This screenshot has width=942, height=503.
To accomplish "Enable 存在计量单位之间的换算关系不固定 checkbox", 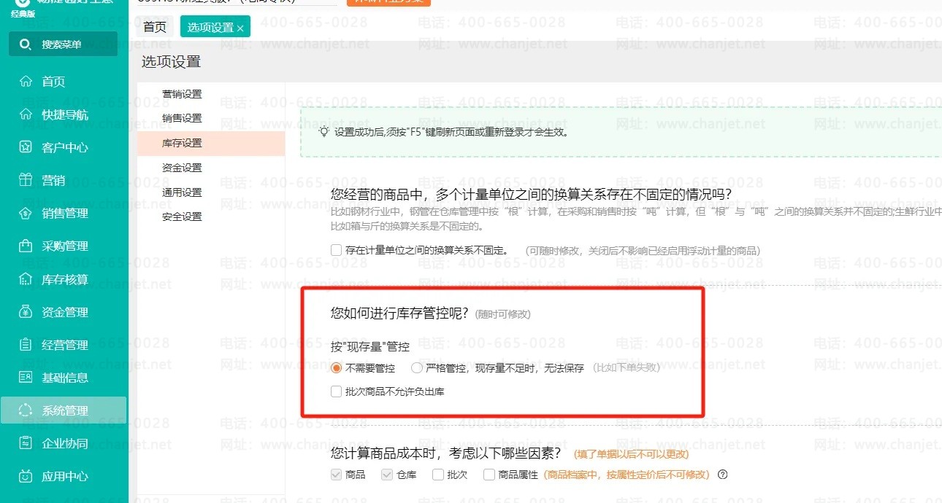I will click(x=336, y=250).
